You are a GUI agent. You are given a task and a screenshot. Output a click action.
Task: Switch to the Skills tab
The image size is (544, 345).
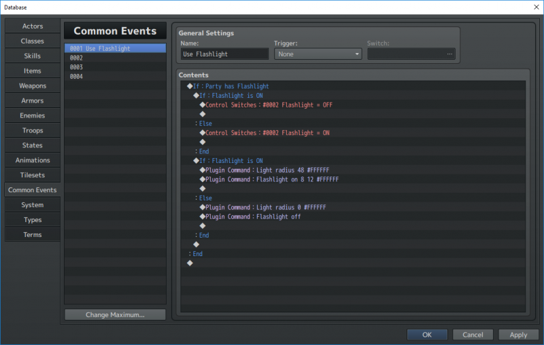coord(33,56)
